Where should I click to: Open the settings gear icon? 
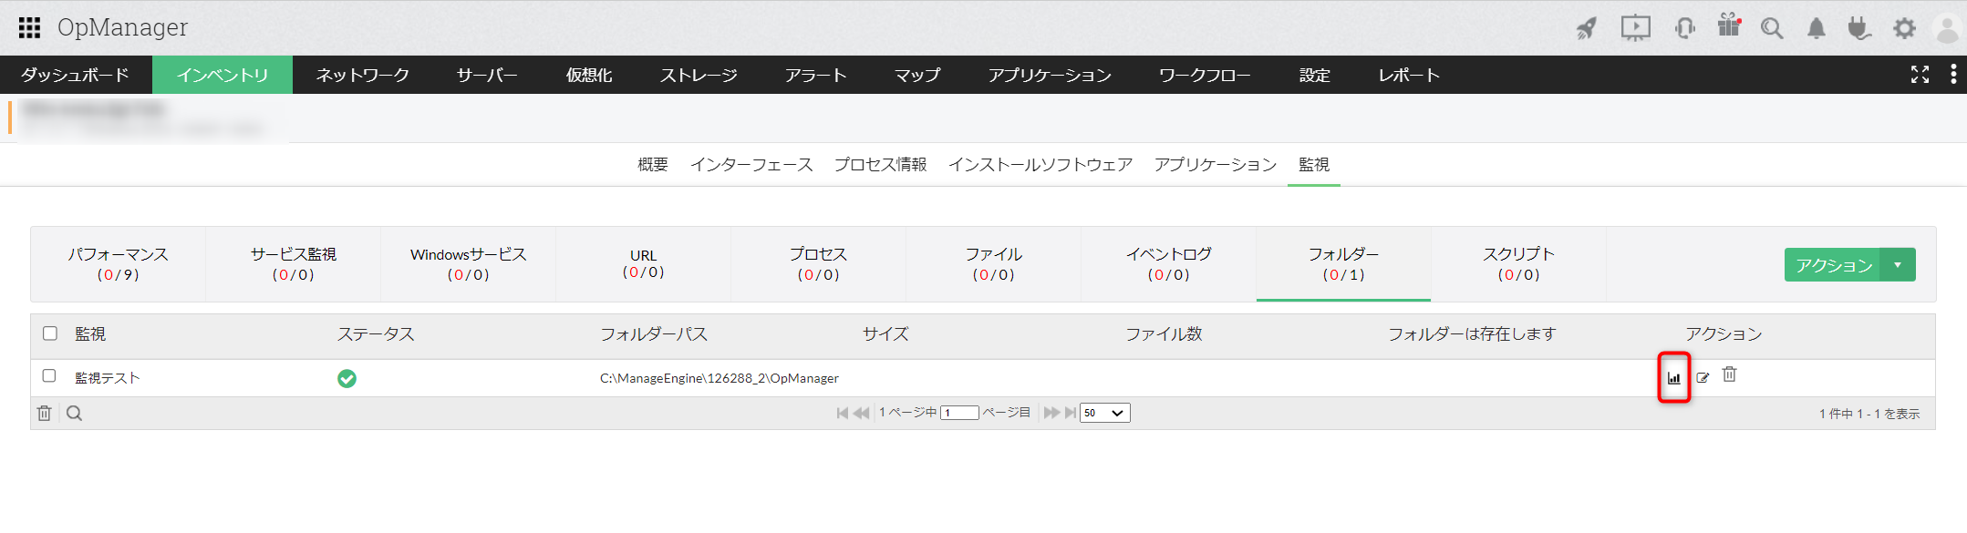pyautogui.click(x=1904, y=28)
